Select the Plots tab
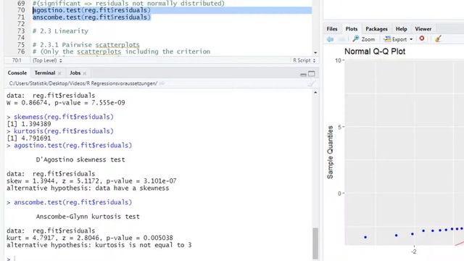 click(x=351, y=29)
